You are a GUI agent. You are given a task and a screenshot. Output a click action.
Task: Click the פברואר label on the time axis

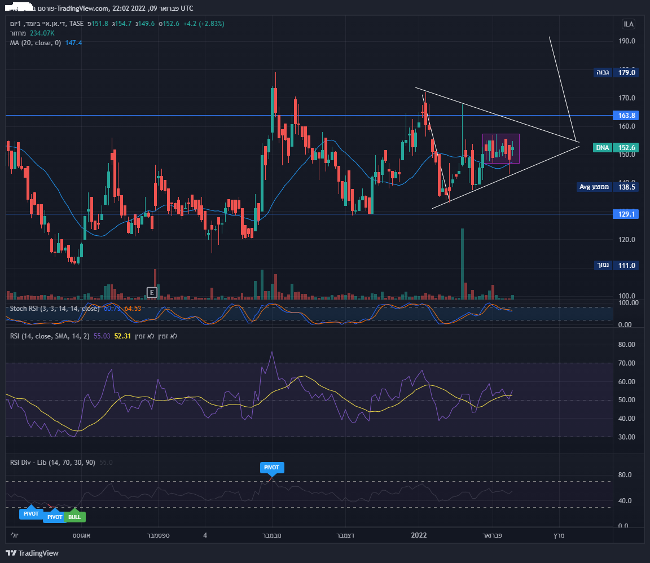[x=493, y=535]
